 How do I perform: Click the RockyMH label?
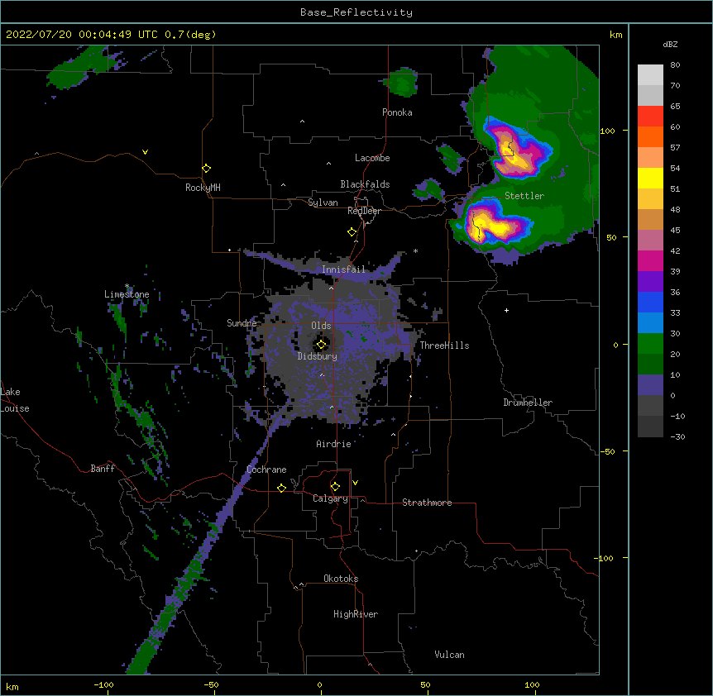point(203,188)
